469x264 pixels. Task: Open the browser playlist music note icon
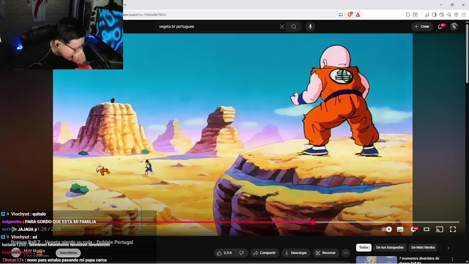coord(427,15)
